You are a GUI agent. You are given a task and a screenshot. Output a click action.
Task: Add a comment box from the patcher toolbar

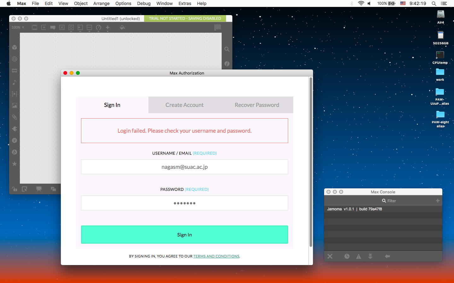coord(53,28)
